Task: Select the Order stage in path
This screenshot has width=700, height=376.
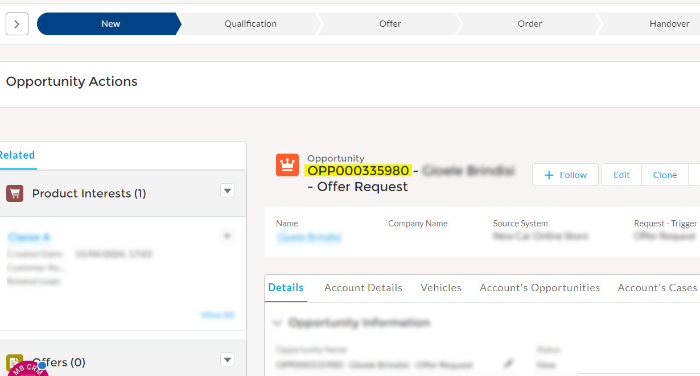Action: [529, 24]
